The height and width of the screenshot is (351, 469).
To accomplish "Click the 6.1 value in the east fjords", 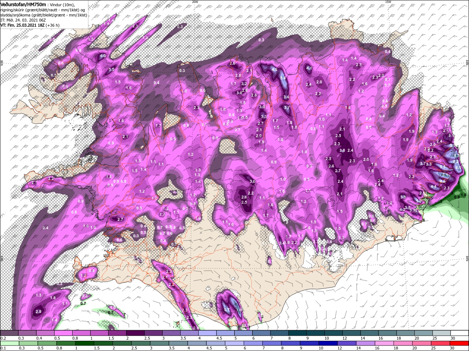I will [x=445, y=175].
